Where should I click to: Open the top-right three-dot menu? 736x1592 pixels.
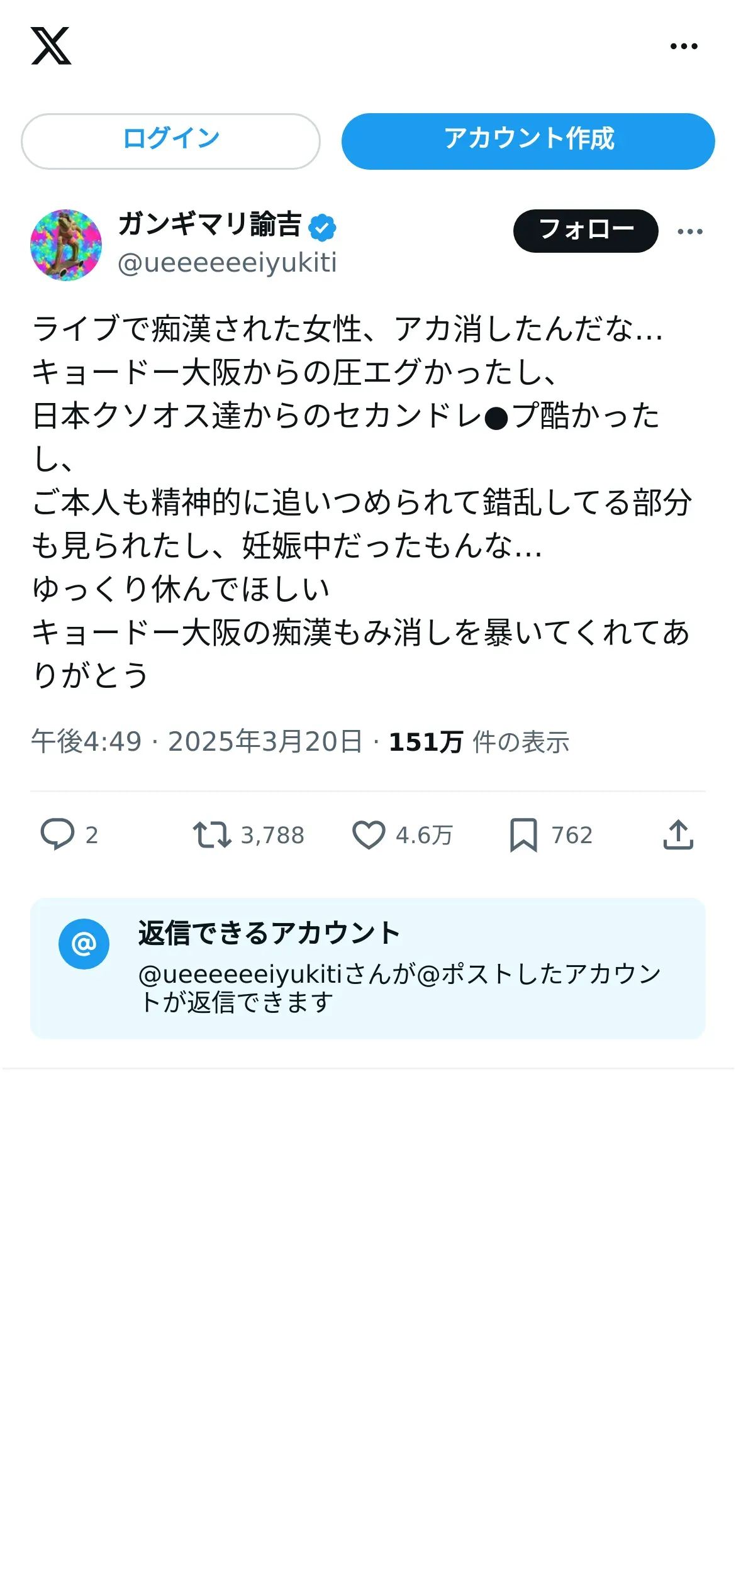click(684, 46)
